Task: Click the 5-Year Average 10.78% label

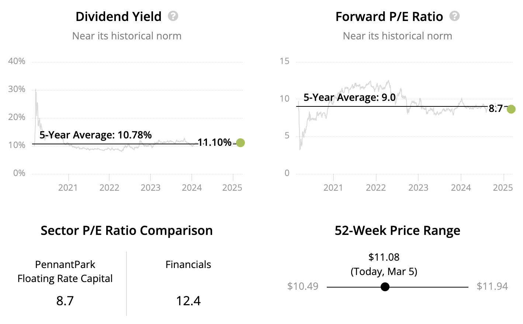Action: [96, 135]
